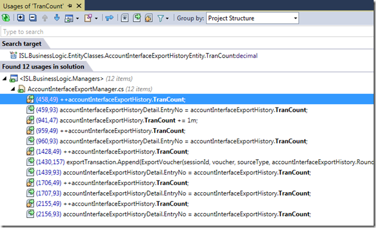Screen dimensions: 376x228
Task: Click the Collapse All minus icon
Action: (32, 18)
